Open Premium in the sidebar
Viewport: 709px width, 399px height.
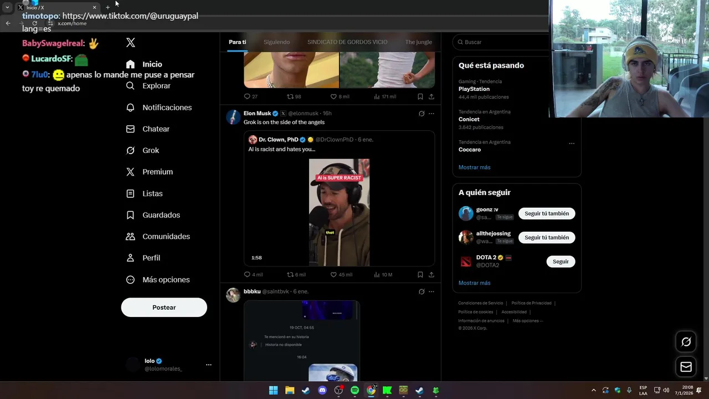click(149, 172)
